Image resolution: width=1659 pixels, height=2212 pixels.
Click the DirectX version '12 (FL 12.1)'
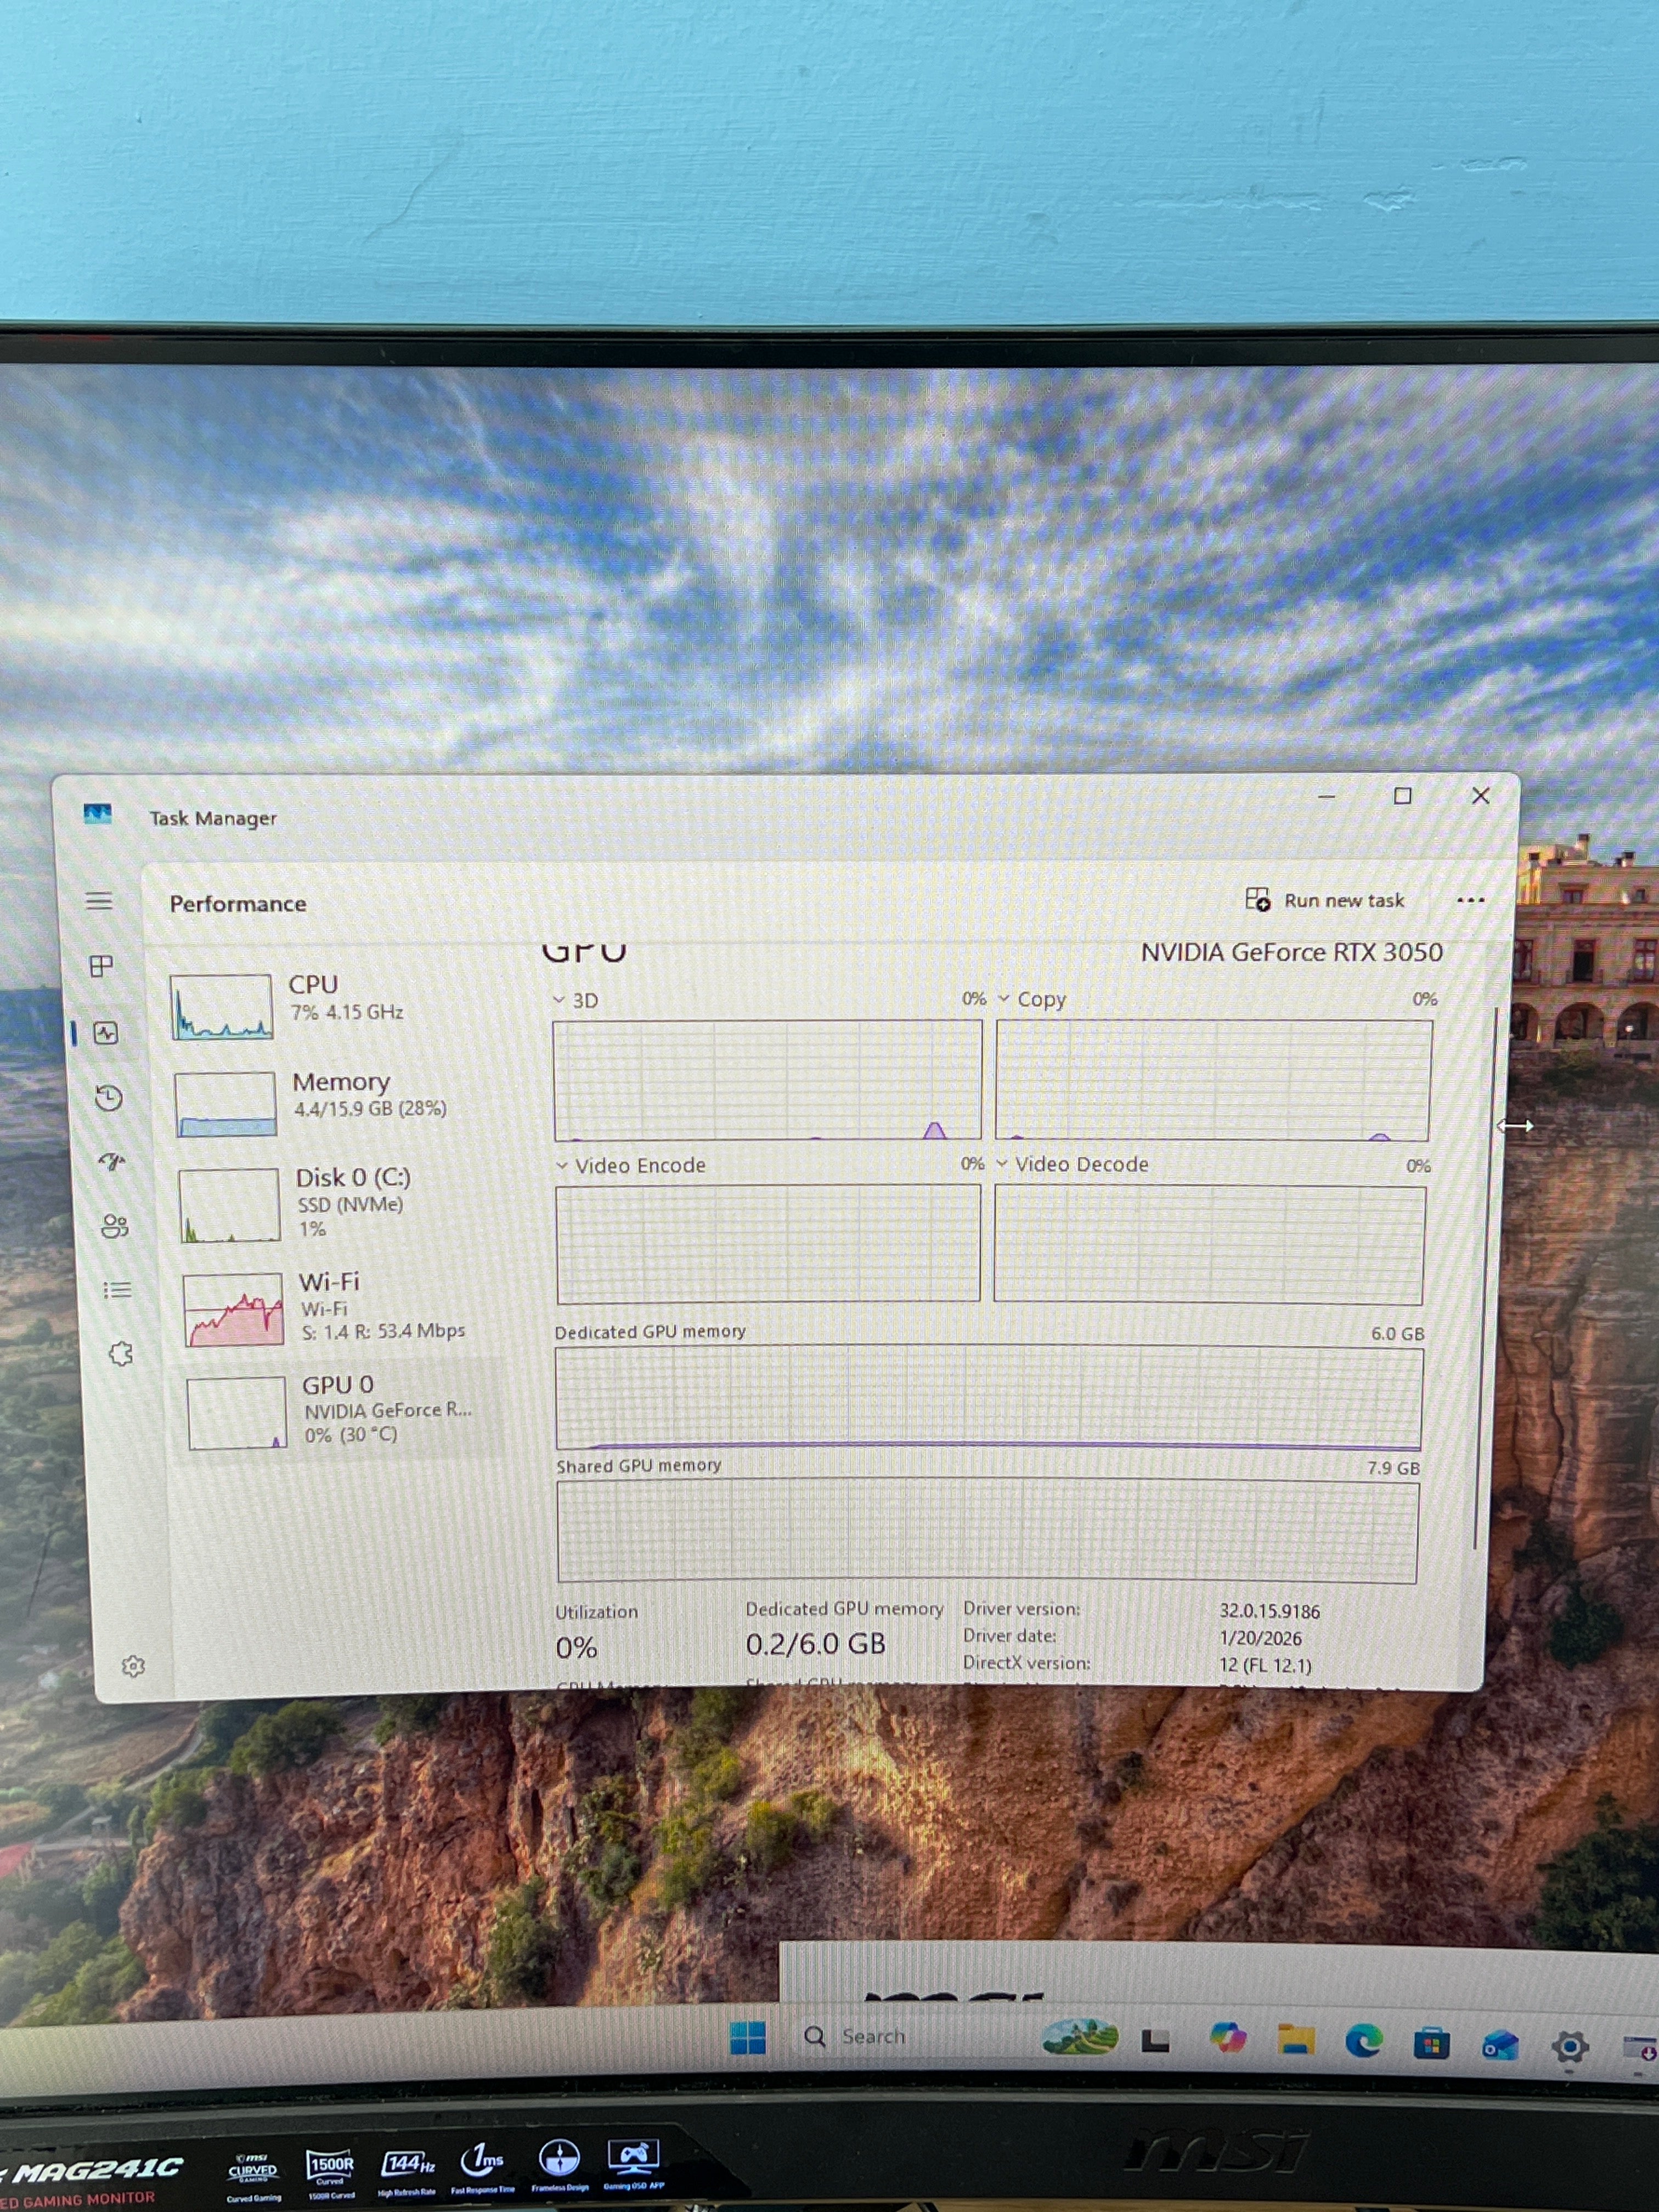[x=1265, y=1665]
